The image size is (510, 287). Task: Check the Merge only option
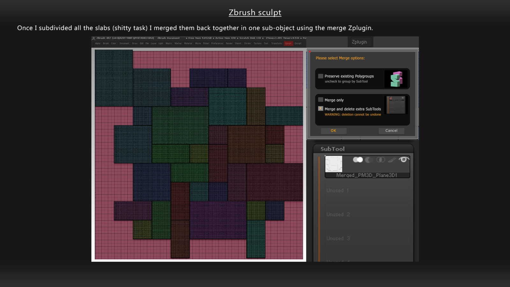(x=321, y=100)
